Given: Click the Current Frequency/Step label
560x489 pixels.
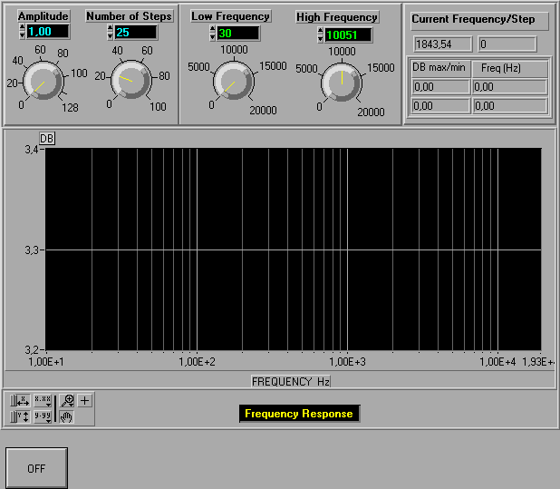Looking at the screenshot, I should pyautogui.click(x=479, y=21).
